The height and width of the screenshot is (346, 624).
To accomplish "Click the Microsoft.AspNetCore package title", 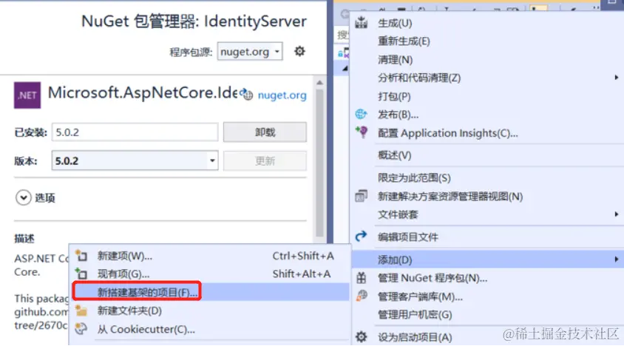I will [143, 92].
